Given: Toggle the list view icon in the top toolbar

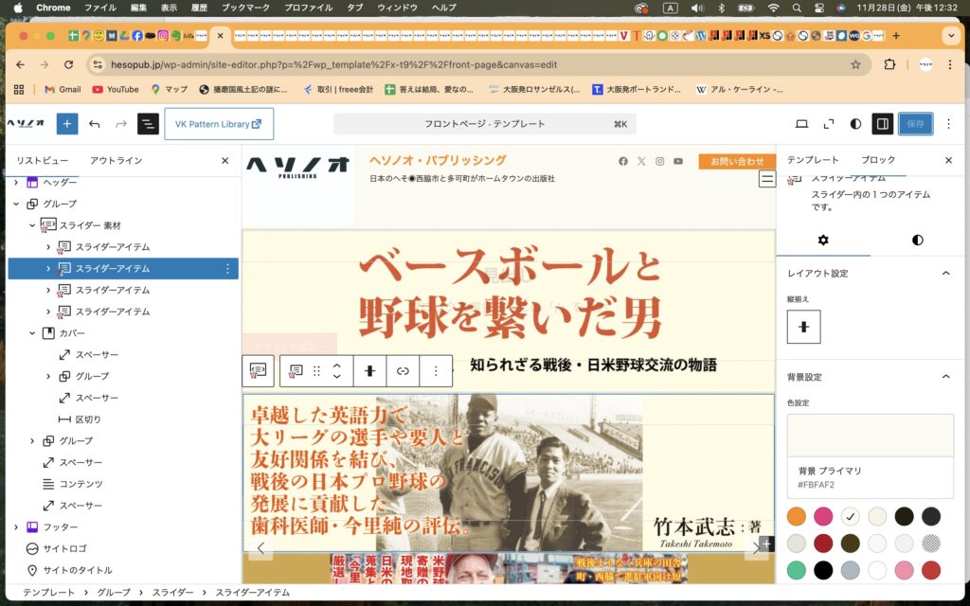Looking at the screenshot, I should click(x=148, y=124).
